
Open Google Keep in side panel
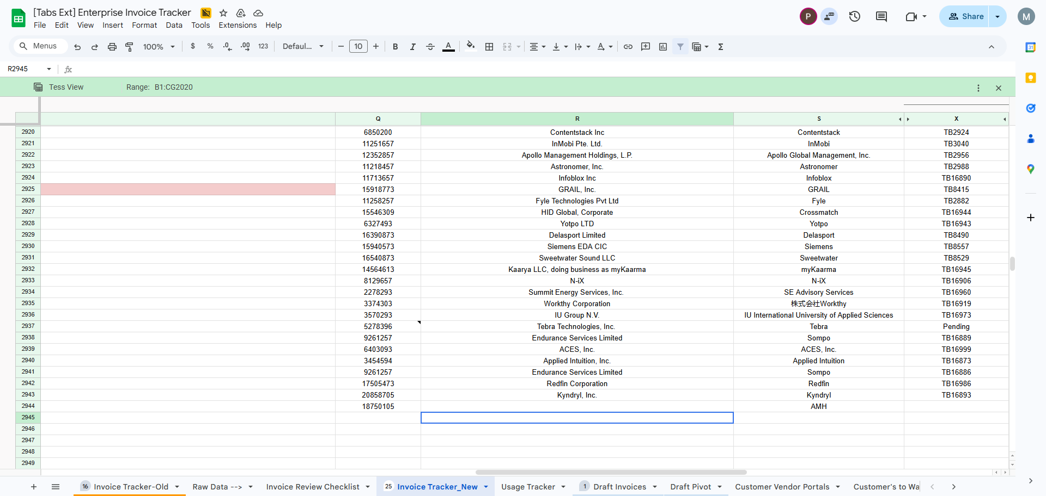1030,78
